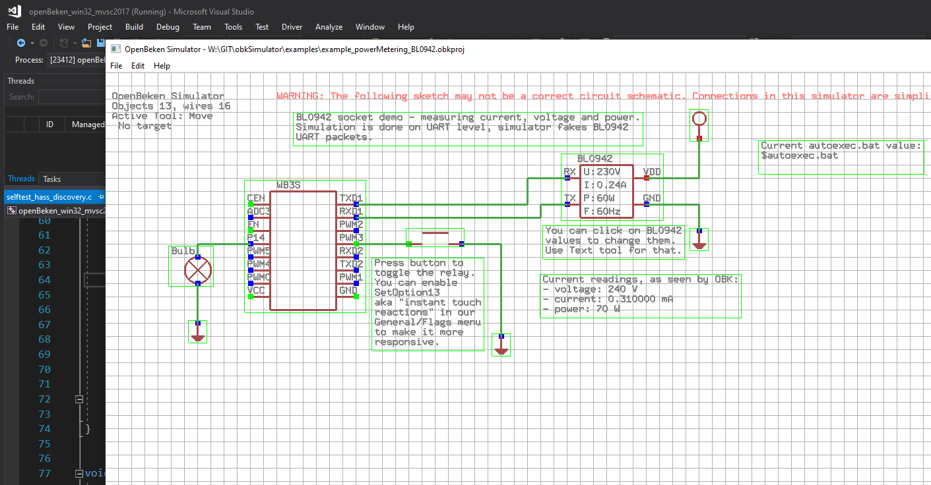The height and width of the screenshot is (485, 931).
Task: Click the OpenBeken Simulator window icon
Action: pyautogui.click(x=115, y=49)
